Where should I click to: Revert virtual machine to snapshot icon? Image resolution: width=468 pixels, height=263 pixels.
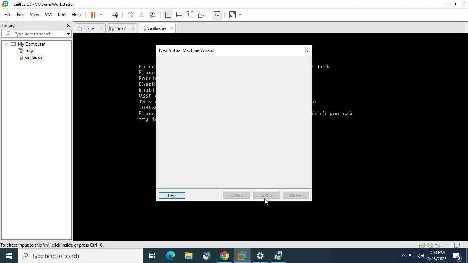coord(141,15)
